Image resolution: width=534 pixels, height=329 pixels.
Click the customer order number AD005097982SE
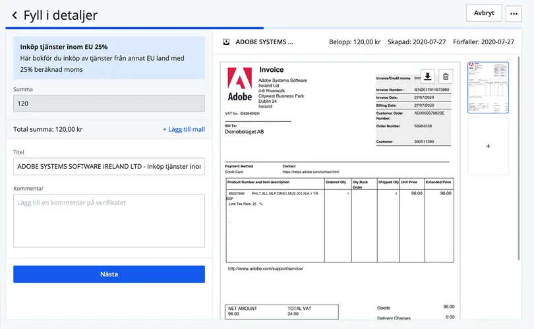click(x=429, y=113)
